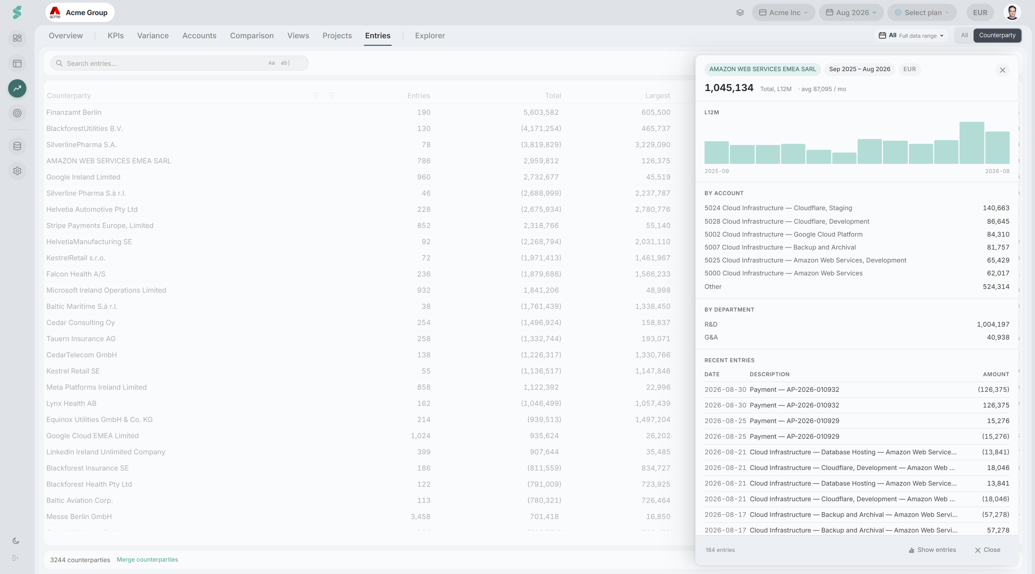
Task: Switch to the Variance tab
Action: (x=153, y=36)
